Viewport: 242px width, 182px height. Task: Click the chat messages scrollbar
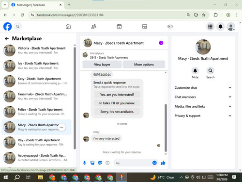click(x=166, y=128)
